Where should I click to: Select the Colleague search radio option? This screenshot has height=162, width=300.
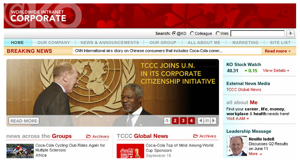(192, 33)
